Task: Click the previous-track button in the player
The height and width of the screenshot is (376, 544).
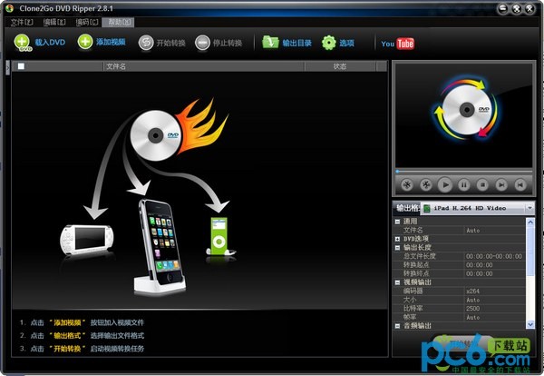Action: 520,185
